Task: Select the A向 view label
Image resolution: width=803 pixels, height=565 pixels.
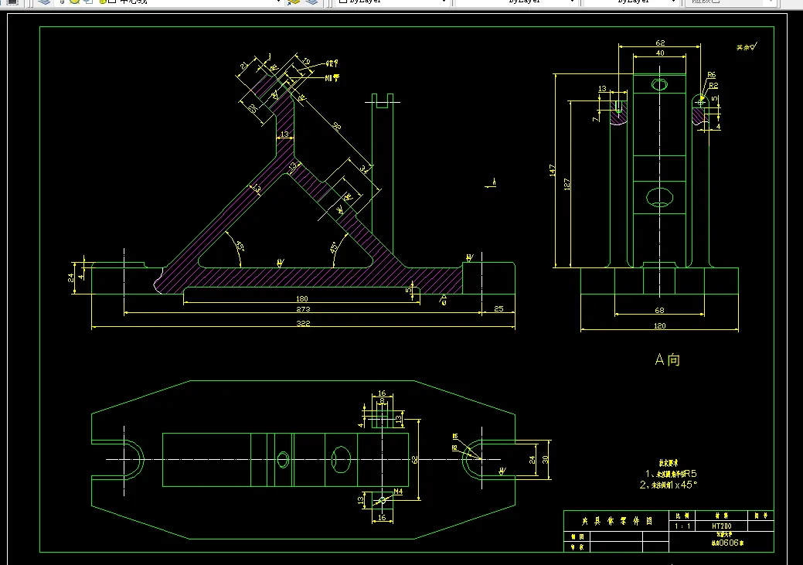Action: pos(667,359)
